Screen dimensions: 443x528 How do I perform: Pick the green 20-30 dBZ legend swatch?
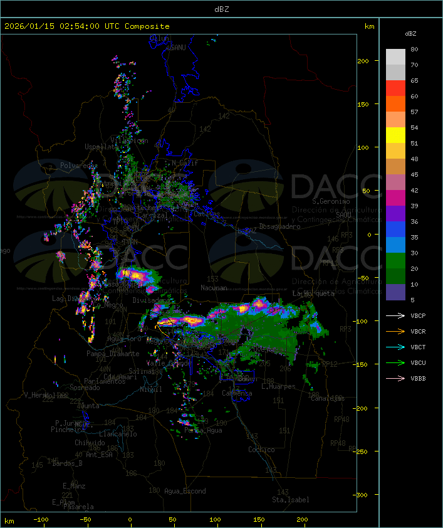[x=395, y=261]
